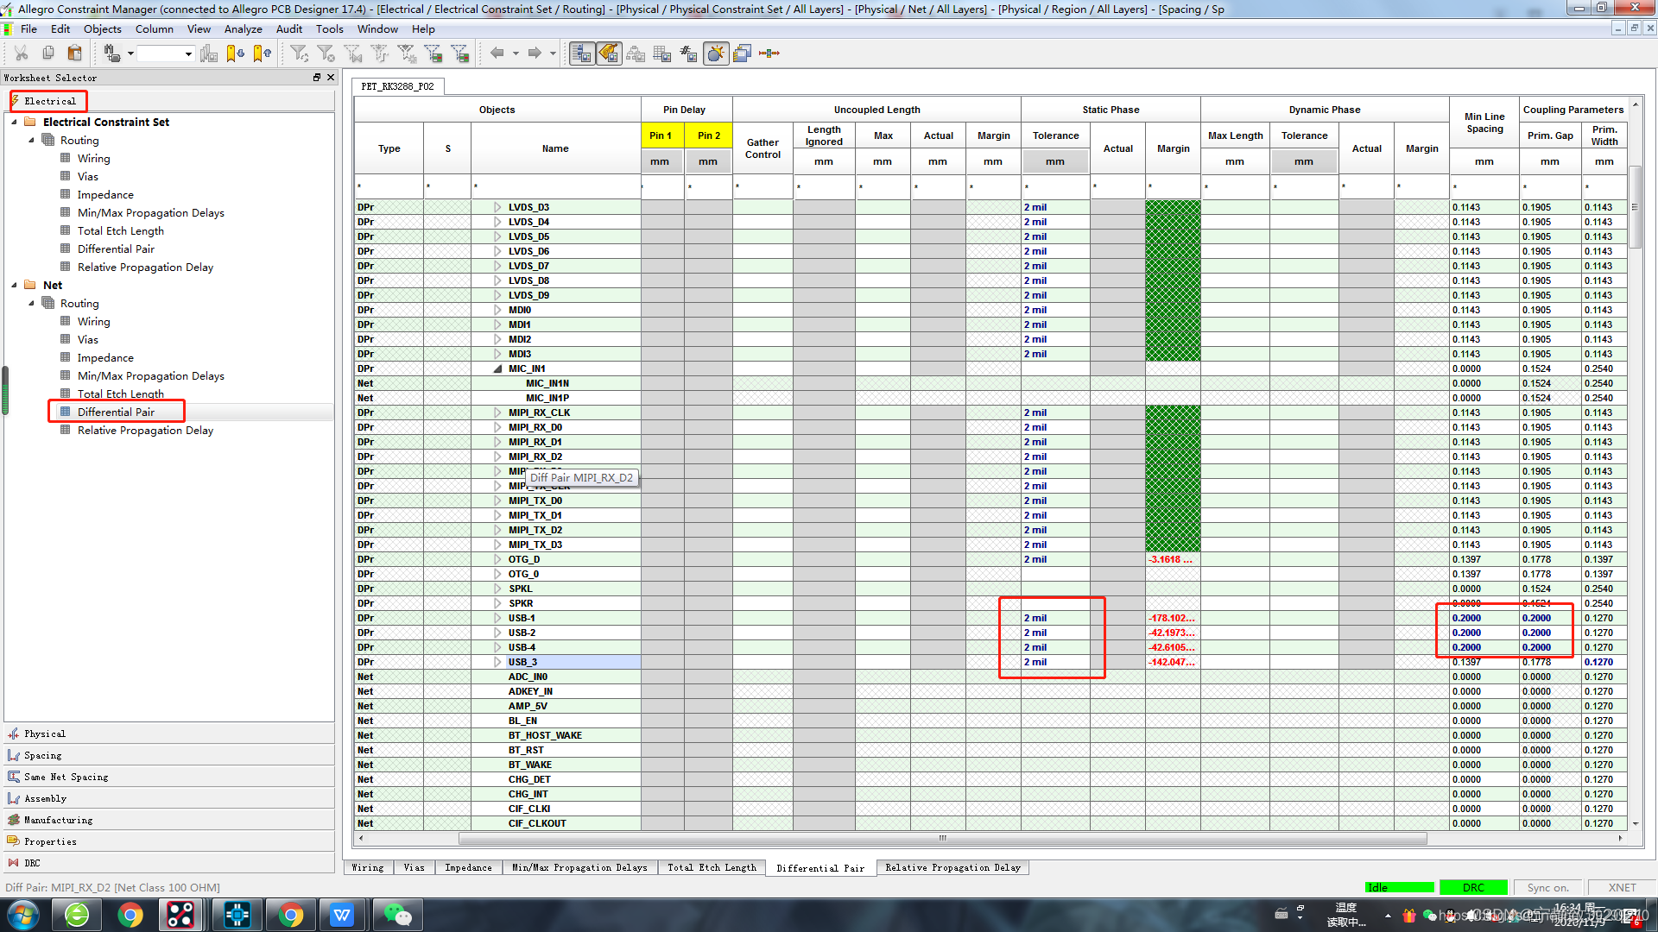Click the forward navigation arrow icon
Viewport: 1658px width, 932px height.
click(x=535, y=54)
